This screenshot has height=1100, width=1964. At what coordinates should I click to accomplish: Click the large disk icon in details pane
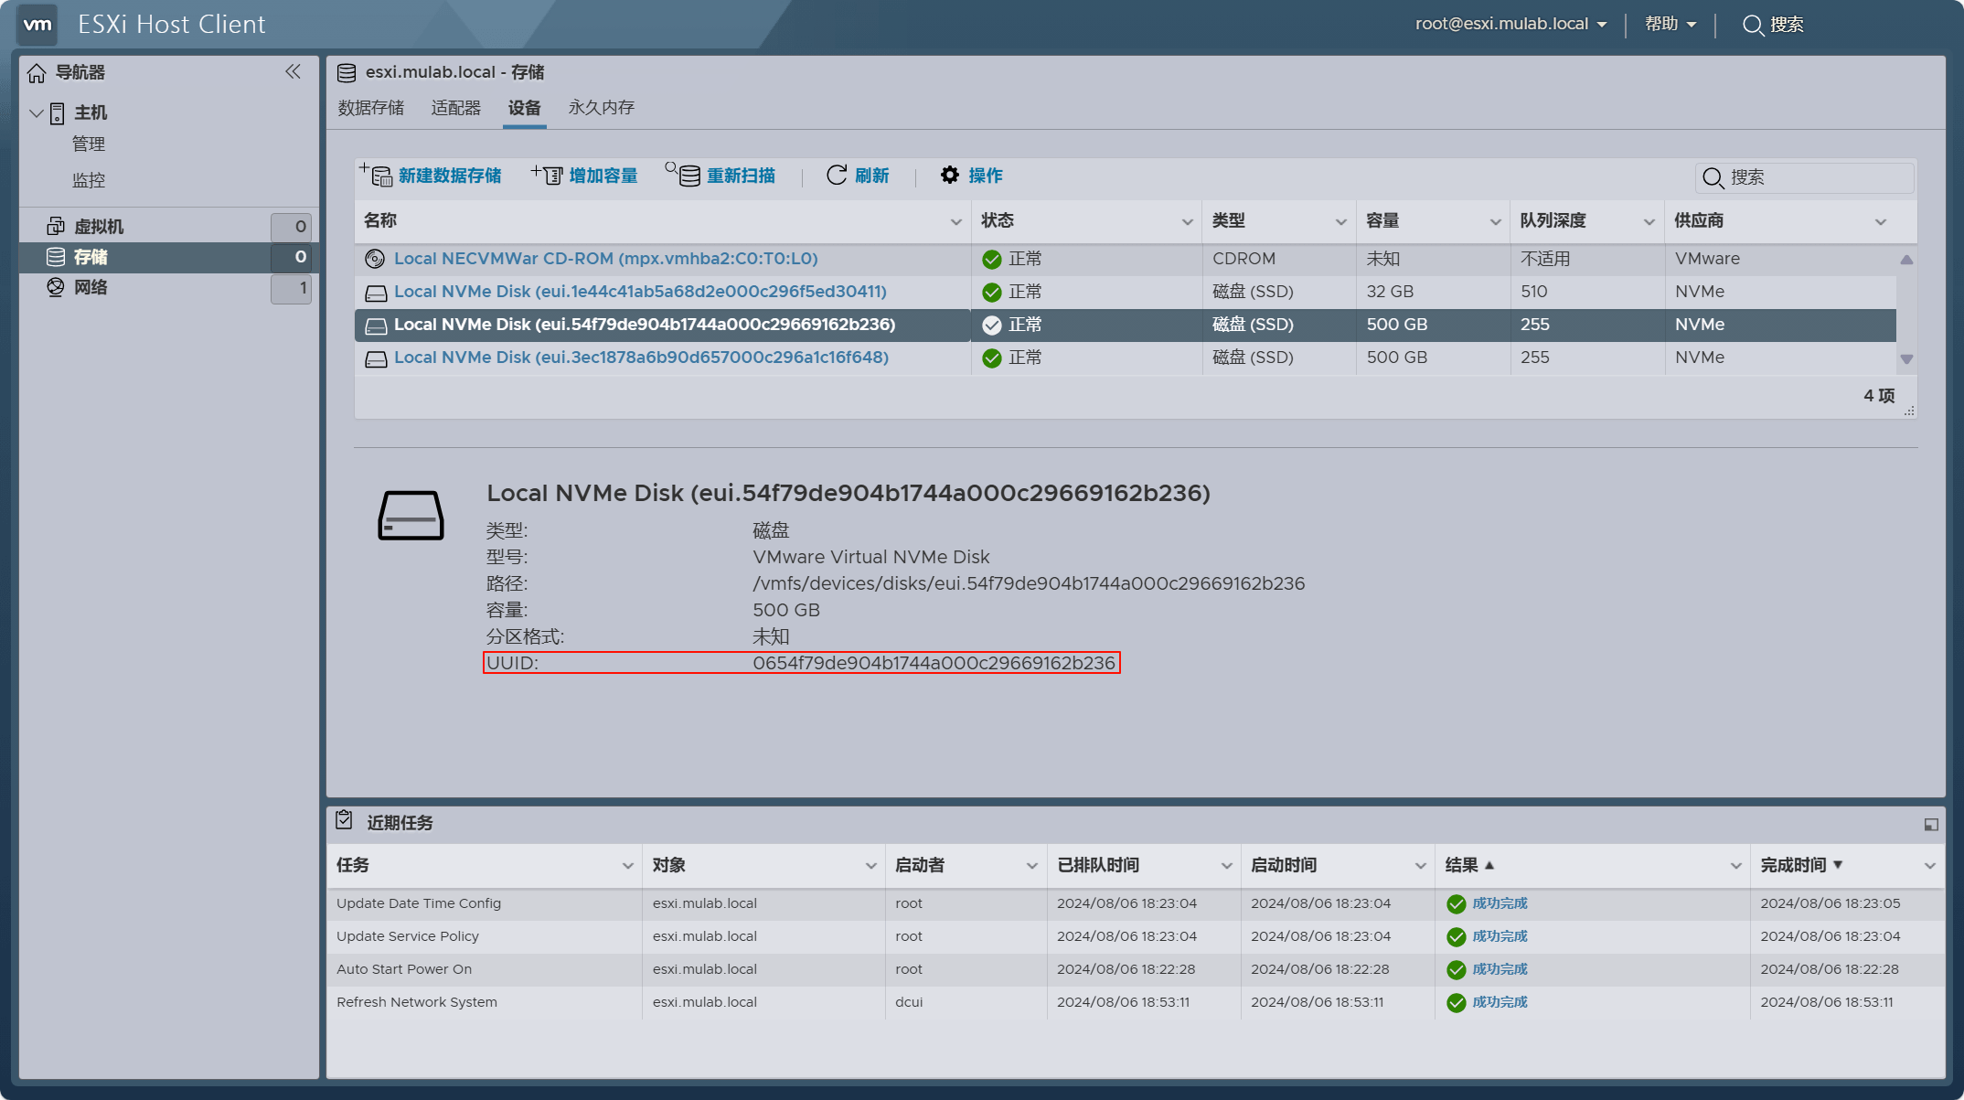(411, 516)
